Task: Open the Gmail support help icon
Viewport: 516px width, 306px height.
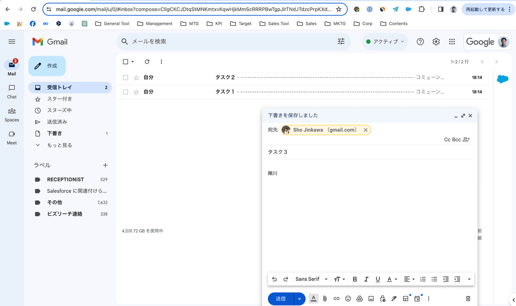Action: tap(421, 42)
